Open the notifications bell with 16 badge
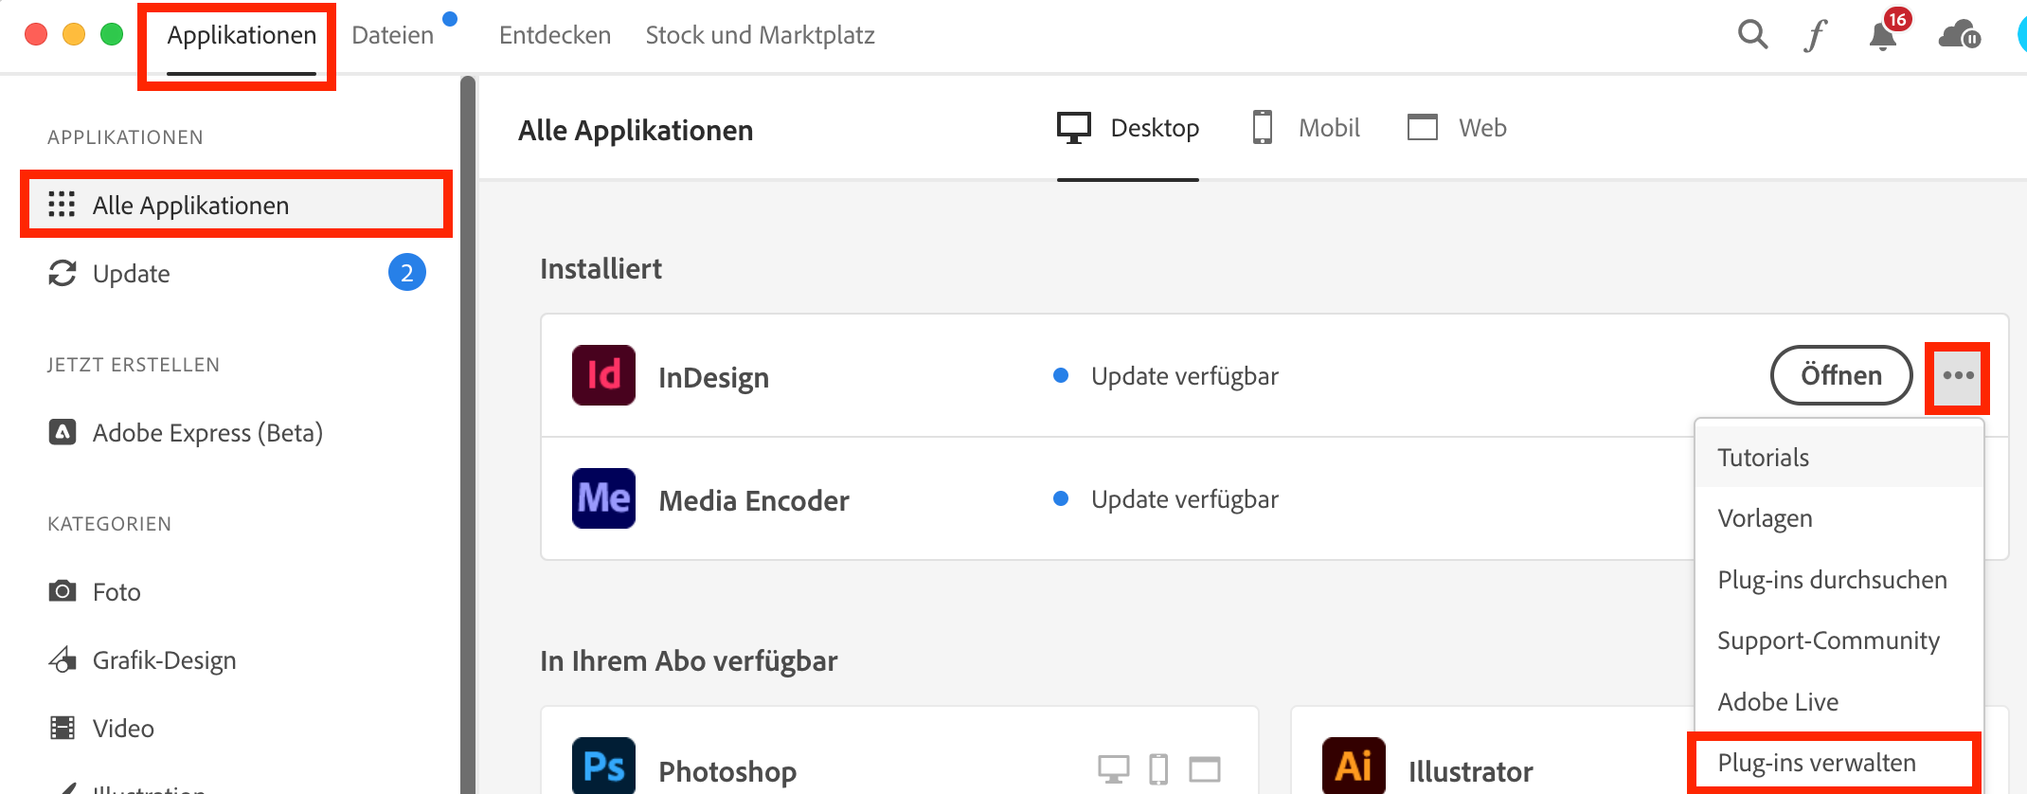The height and width of the screenshot is (794, 2027). [1883, 36]
